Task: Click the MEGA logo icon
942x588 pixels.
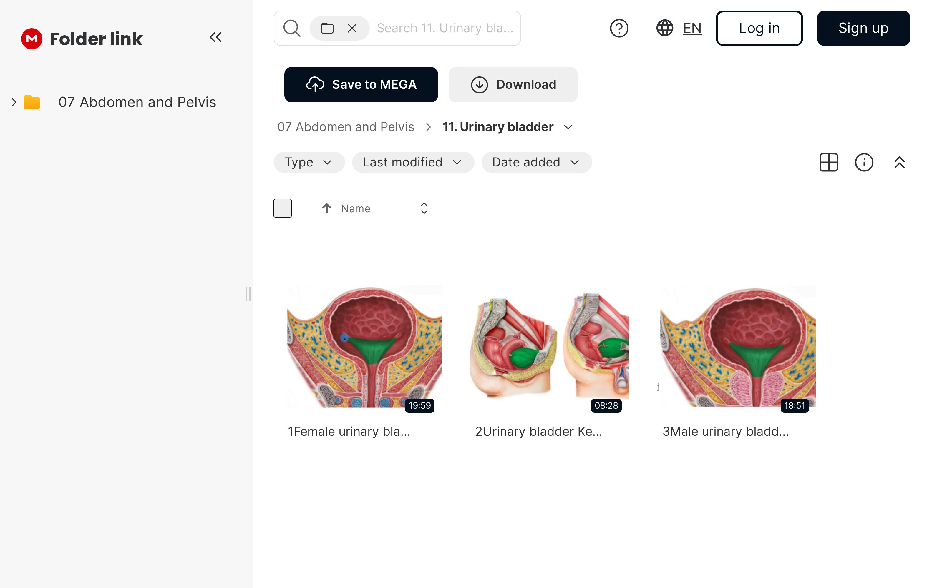Action: (x=31, y=39)
